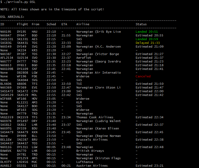Click status 'Estimated 23:21'

tap(149, 166)
